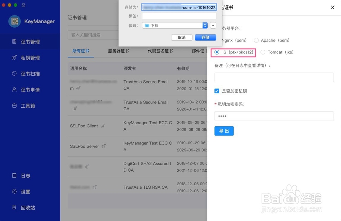Click the 私钥管理 key icon
This screenshot has width=341, height=221.
pos(14,58)
